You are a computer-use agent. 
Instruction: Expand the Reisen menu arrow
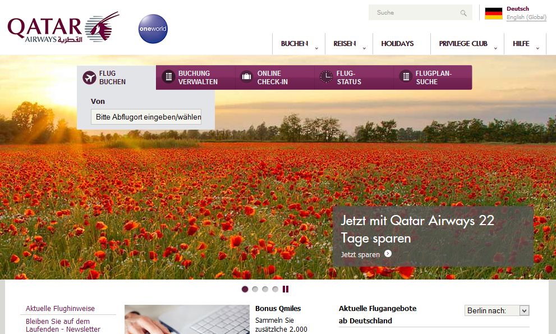point(364,48)
